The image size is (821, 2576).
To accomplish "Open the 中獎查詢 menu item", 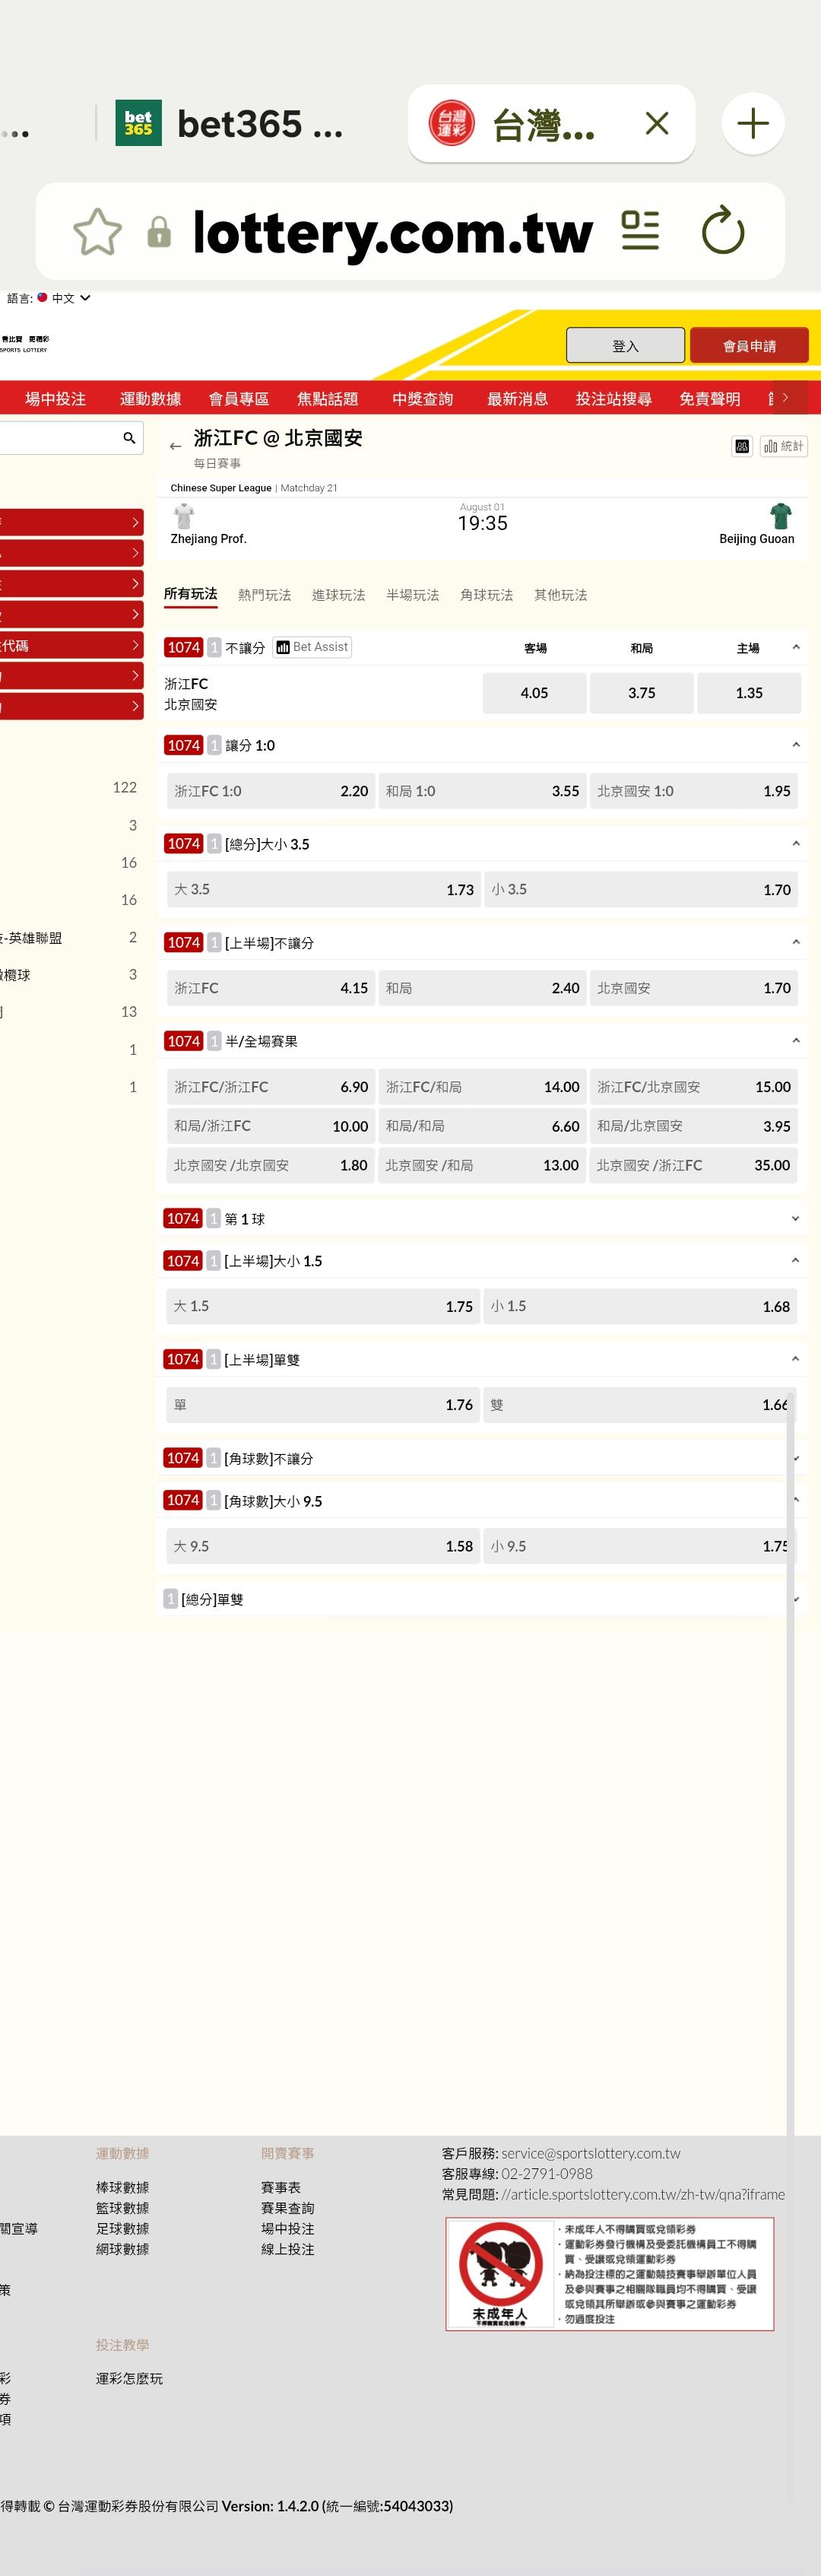I will [x=422, y=398].
